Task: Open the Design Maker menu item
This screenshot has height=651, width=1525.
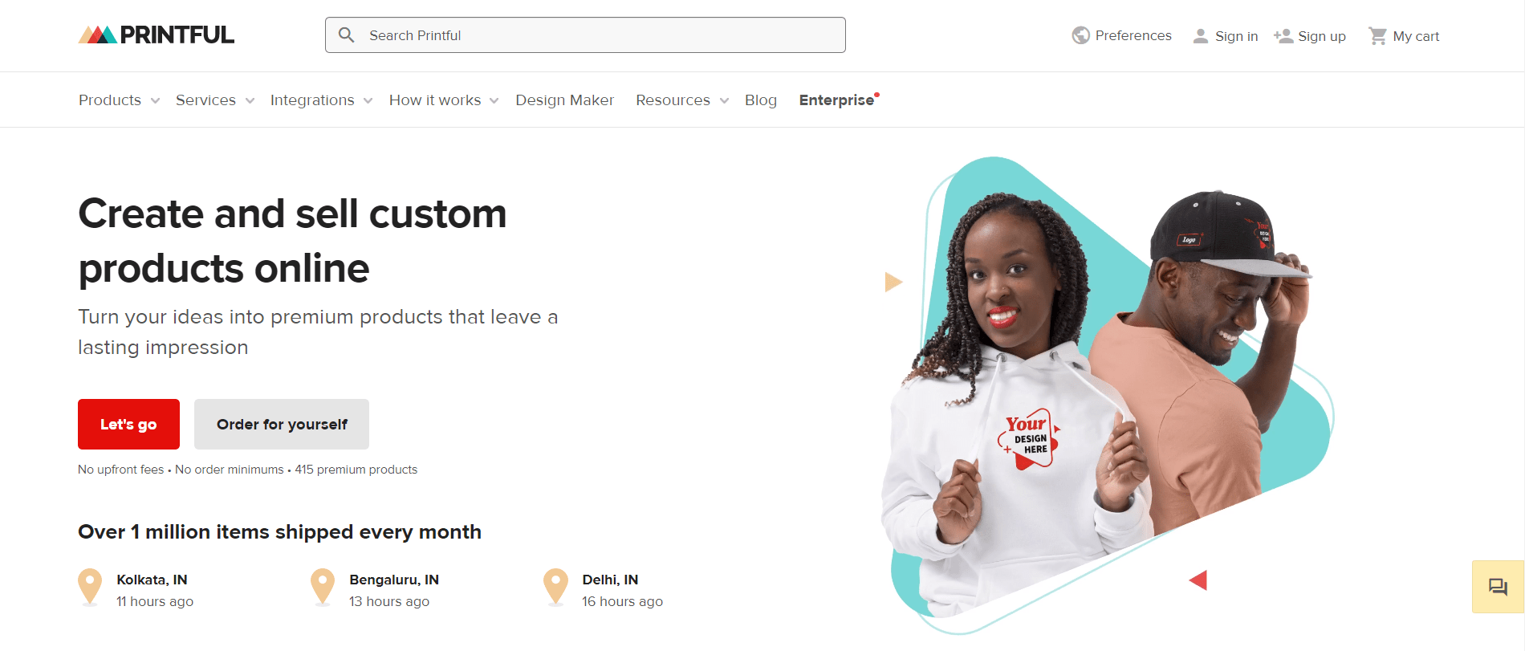Action: [564, 100]
